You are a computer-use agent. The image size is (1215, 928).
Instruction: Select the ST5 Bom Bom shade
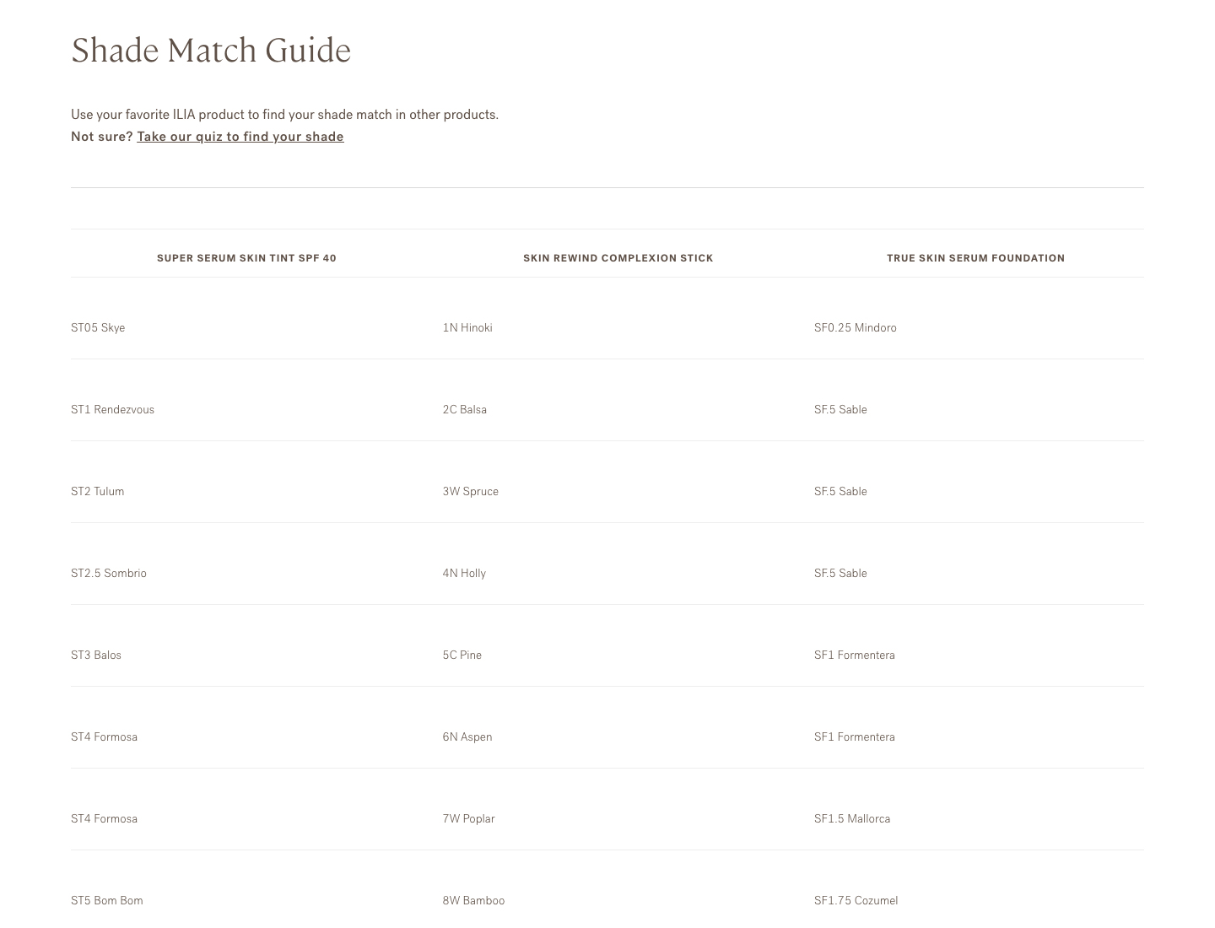tap(107, 901)
